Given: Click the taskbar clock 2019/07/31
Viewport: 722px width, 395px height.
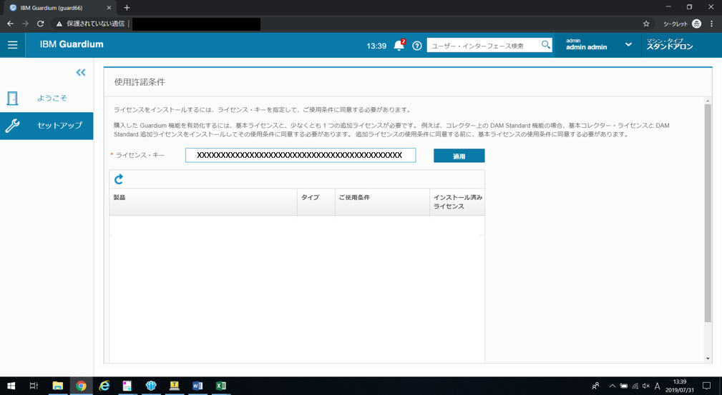Looking at the screenshot, I should click(680, 386).
